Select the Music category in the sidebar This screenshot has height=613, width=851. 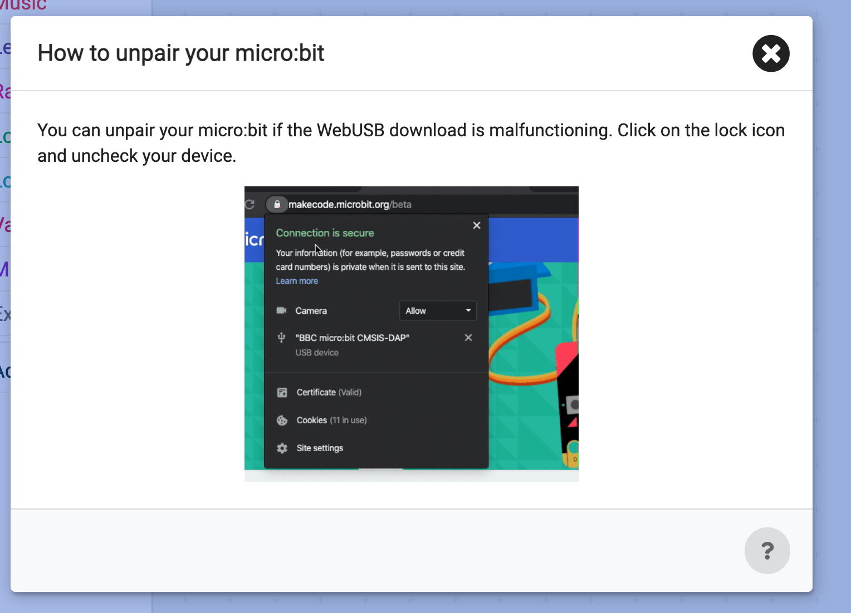(25, 4)
